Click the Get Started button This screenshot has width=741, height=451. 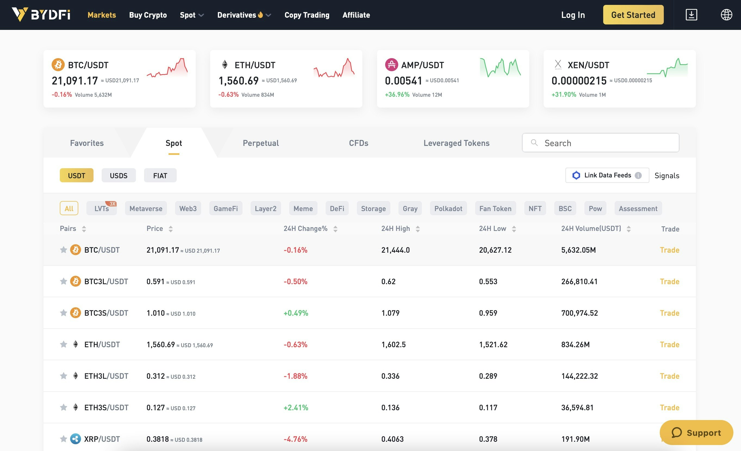[x=633, y=15]
